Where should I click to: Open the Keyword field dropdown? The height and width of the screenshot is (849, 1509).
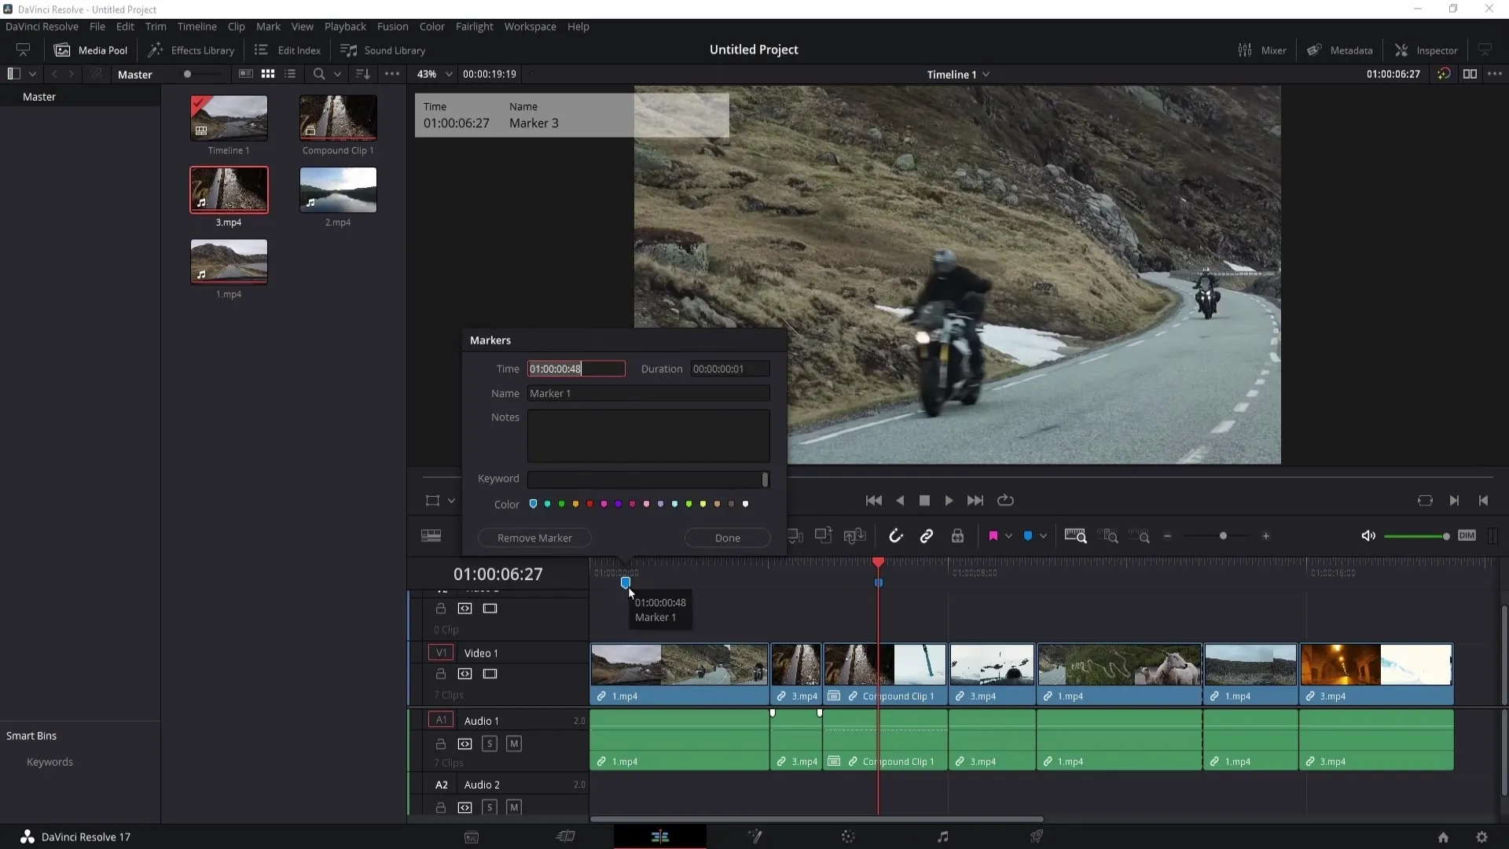coord(765,480)
